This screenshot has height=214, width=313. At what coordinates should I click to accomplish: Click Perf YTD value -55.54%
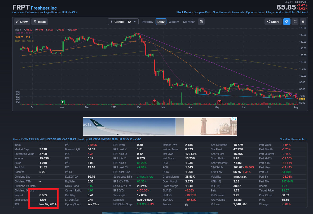click(287, 163)
